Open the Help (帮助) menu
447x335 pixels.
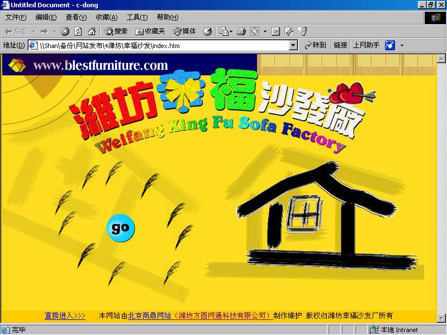167,17
